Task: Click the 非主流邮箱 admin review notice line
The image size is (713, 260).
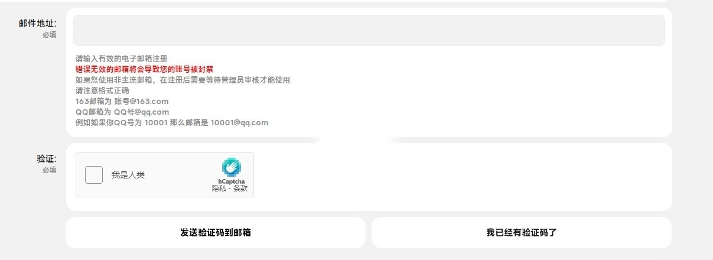Action: click(183, 80)
